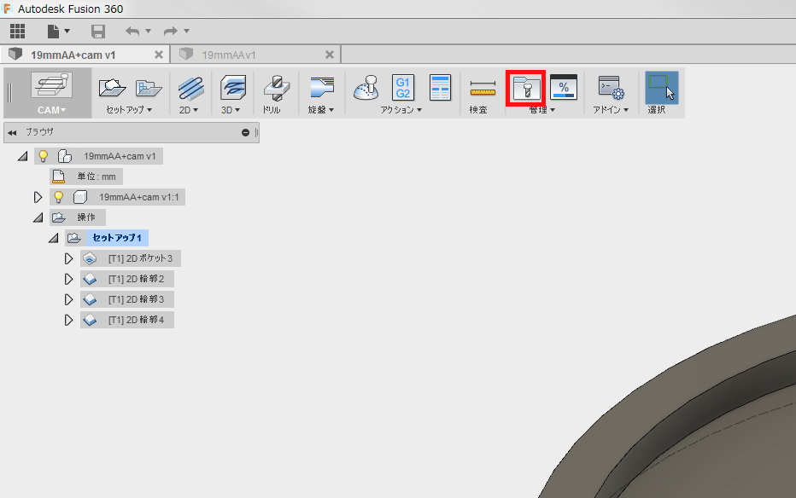Switch to the 19mmAAv1 tab
Viewport: 796px width, 498px height.
(x=228, y=55)
